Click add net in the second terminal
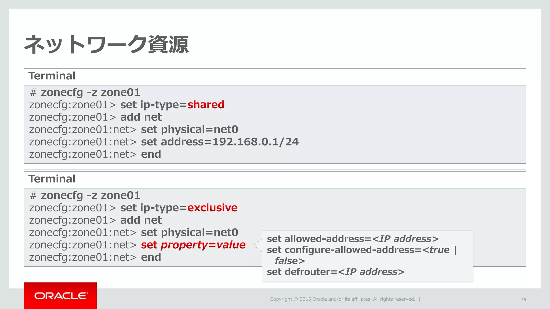Image resolution: width=550 pixels, height=309 pixels. coord(141,220)
